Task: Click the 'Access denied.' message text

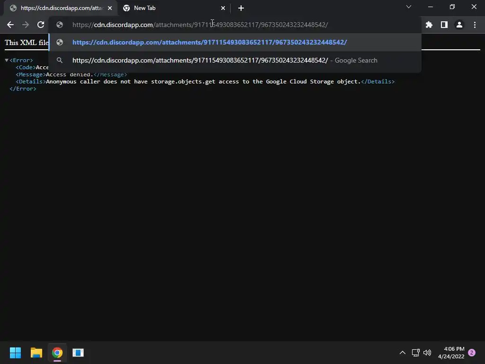Action: point(70,74)
